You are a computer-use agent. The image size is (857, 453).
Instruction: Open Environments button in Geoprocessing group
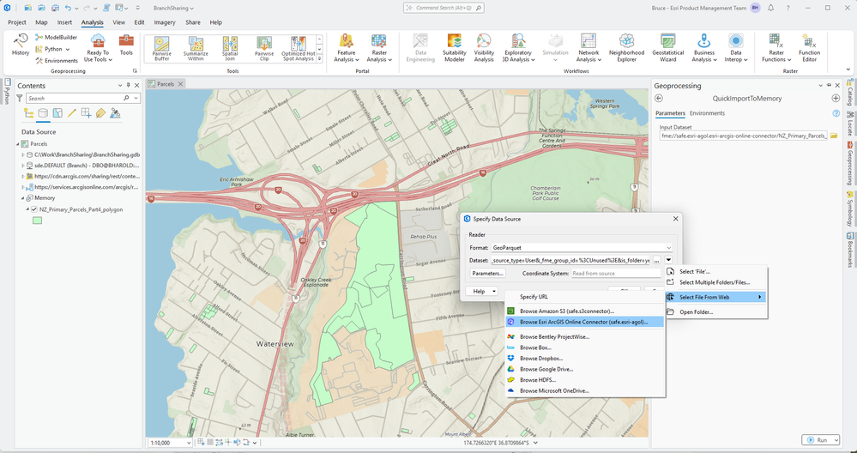point(57,61)
